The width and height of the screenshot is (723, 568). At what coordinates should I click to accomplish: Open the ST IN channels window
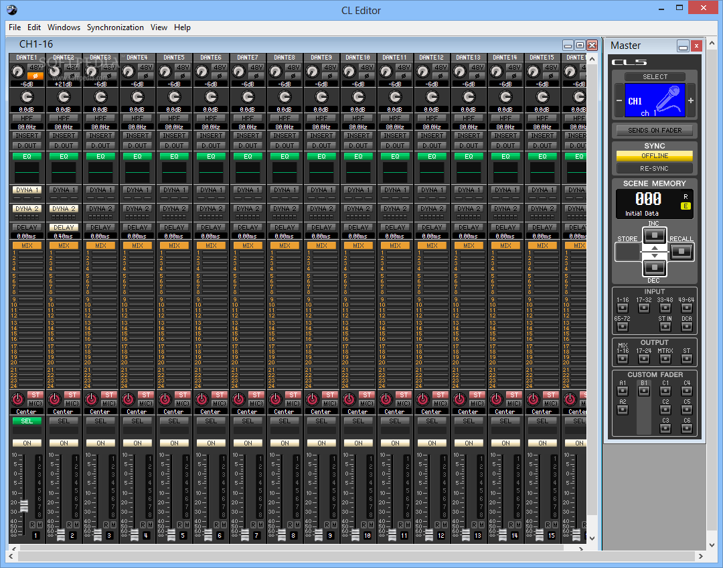(x=665, y=327)
